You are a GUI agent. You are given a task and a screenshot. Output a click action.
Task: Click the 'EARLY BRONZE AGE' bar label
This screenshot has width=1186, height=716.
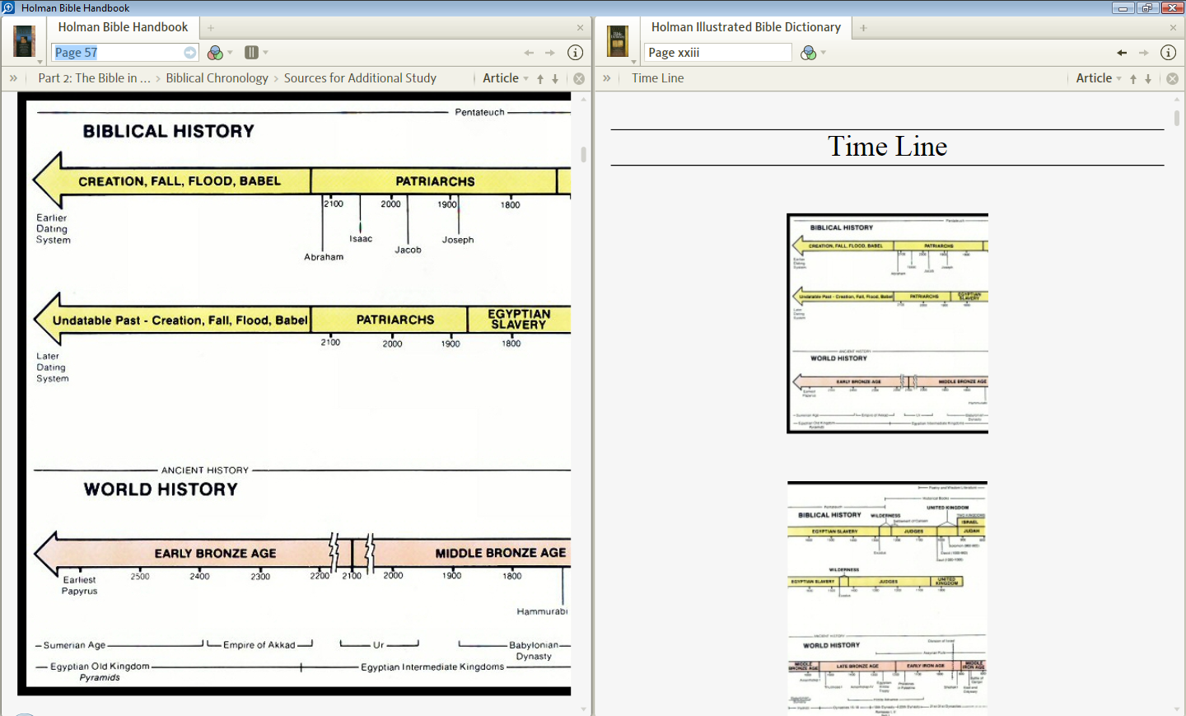[215, 554]
